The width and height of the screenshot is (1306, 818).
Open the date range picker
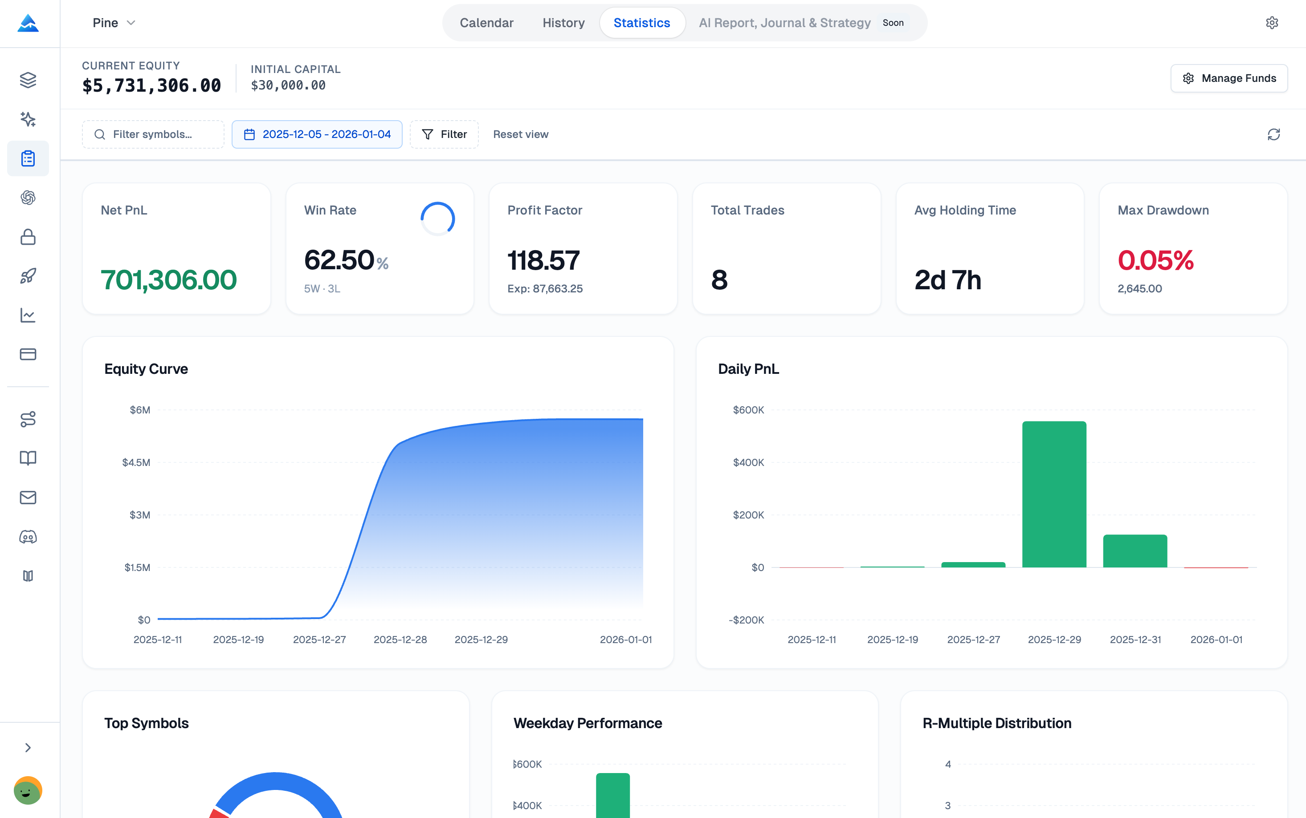[x=317, y=134]
